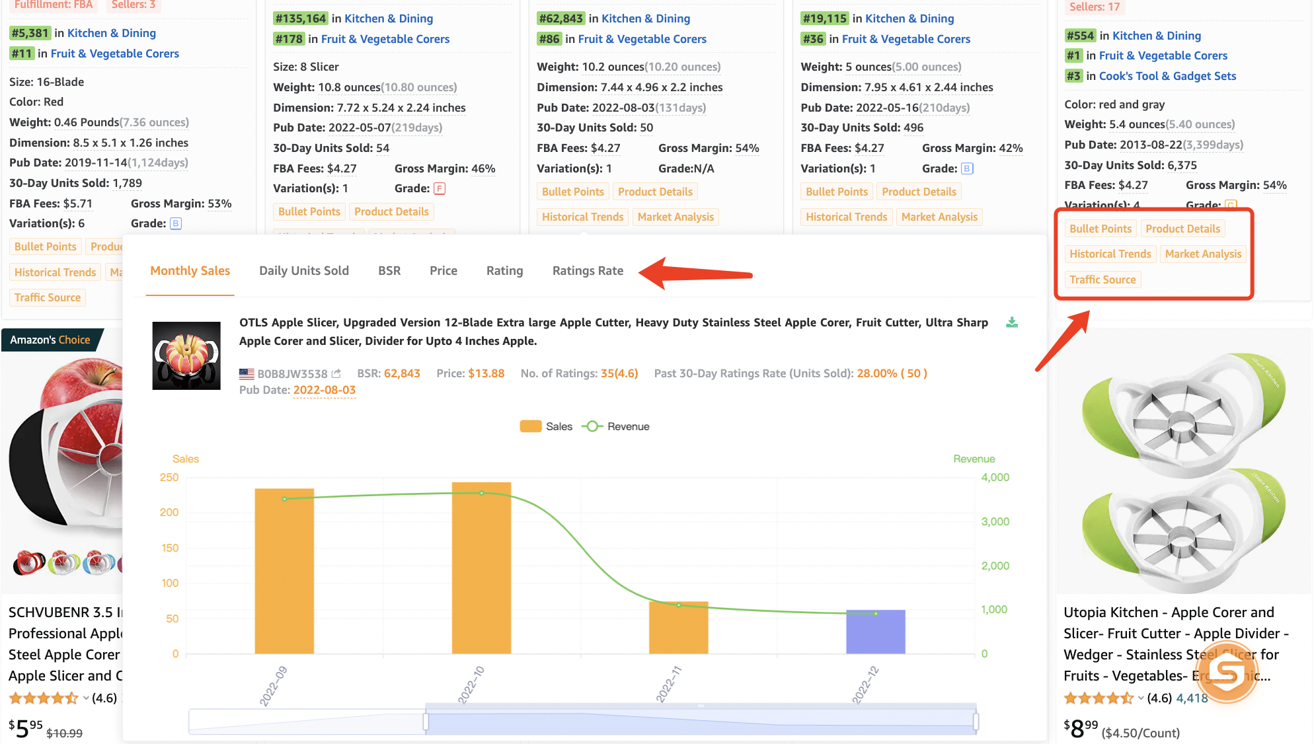Click Bullet Points on the #62,843 card
The image size is (1314, 744).
(573, 192)
